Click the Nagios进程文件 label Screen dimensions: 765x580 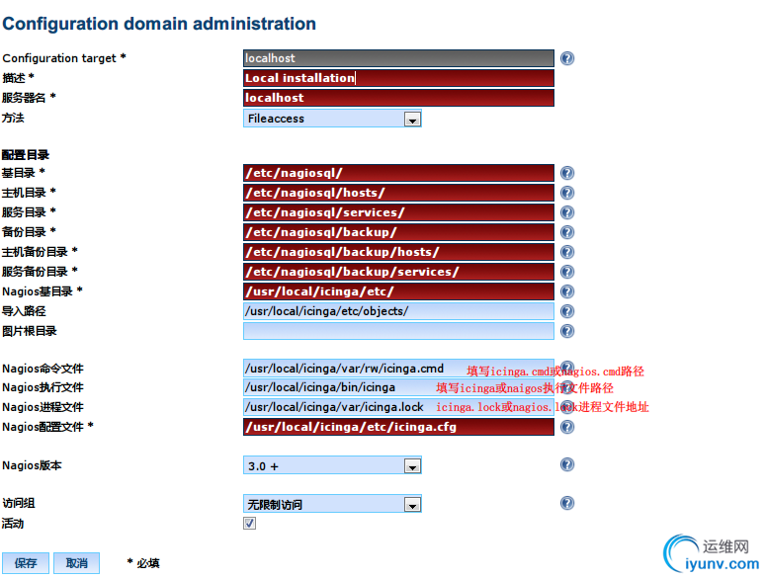pyautogui.click(x=42, y=407)
